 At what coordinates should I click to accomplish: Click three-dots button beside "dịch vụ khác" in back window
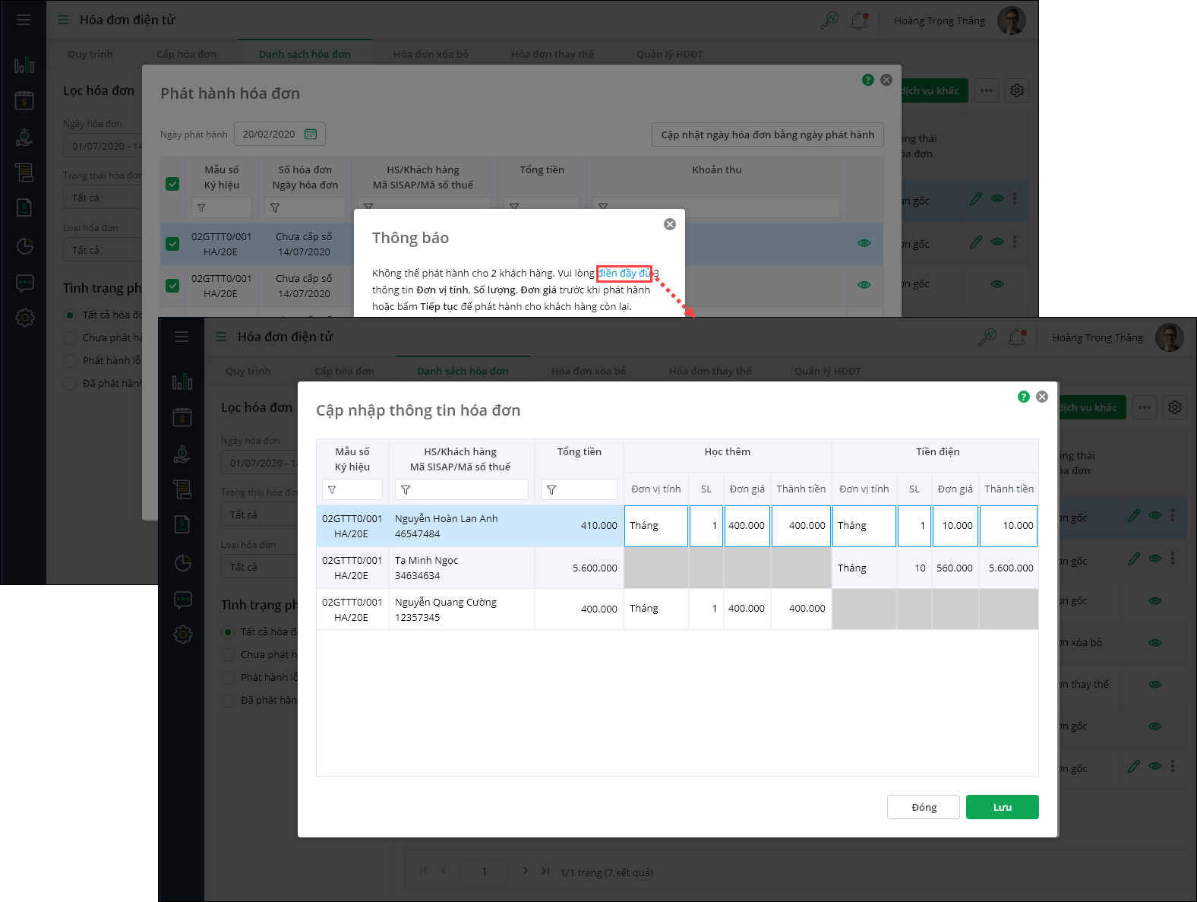pyautogui.click(x=987, y=90)
